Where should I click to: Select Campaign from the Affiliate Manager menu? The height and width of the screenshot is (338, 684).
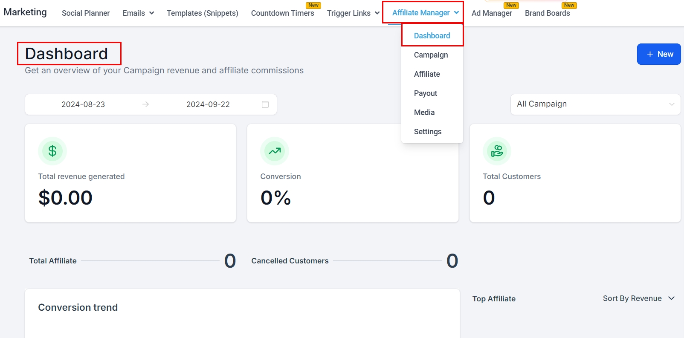431,55
